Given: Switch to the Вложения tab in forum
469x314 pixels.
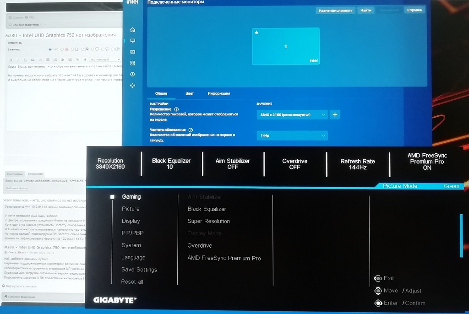Looking at the screenshot, I should click(35, 174).
